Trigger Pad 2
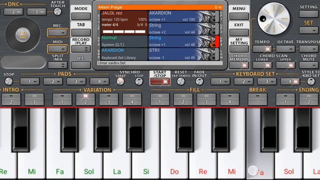 pyautogui.click(x=53, y=81)
